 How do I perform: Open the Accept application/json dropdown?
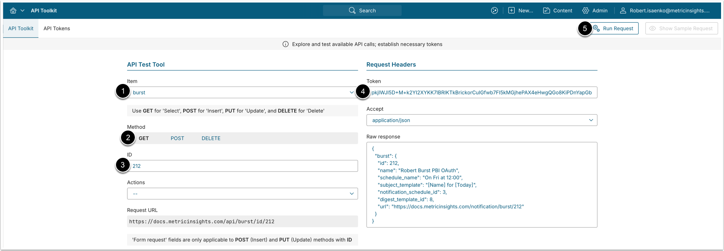click(482, 120)
